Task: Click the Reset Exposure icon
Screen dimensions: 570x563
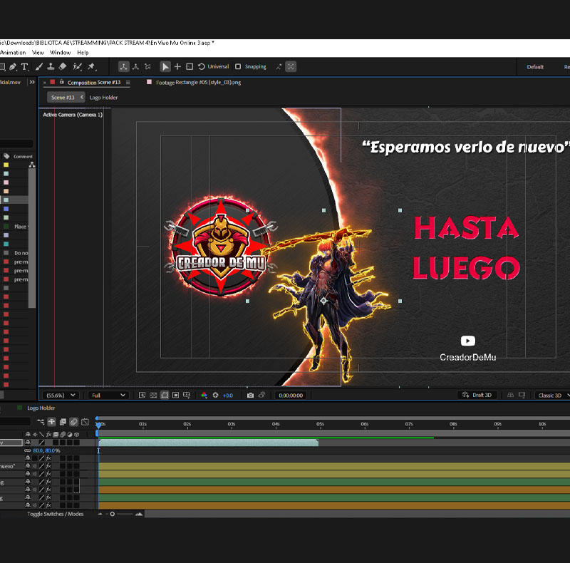Action: (x=216, y=396)
